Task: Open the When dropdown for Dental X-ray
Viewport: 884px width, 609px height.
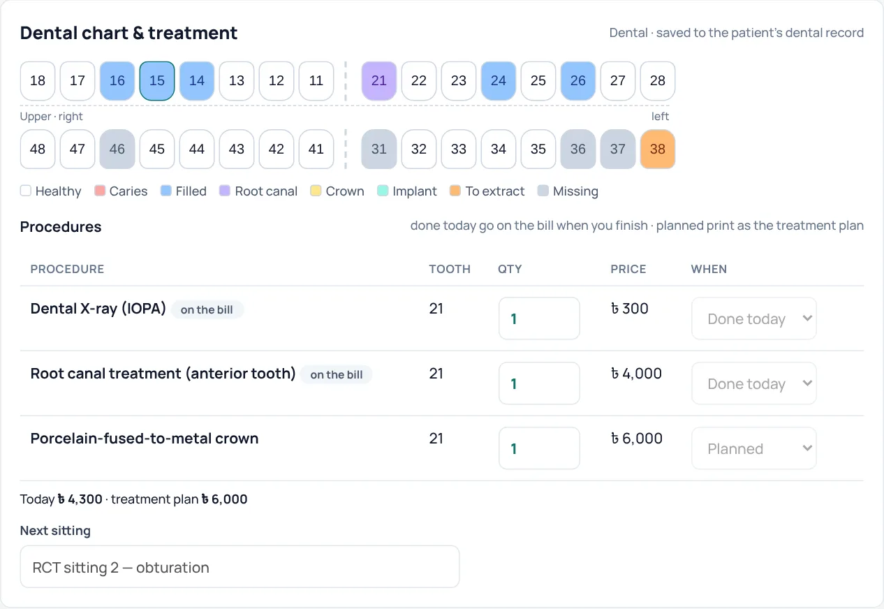Action: [754, 318]
